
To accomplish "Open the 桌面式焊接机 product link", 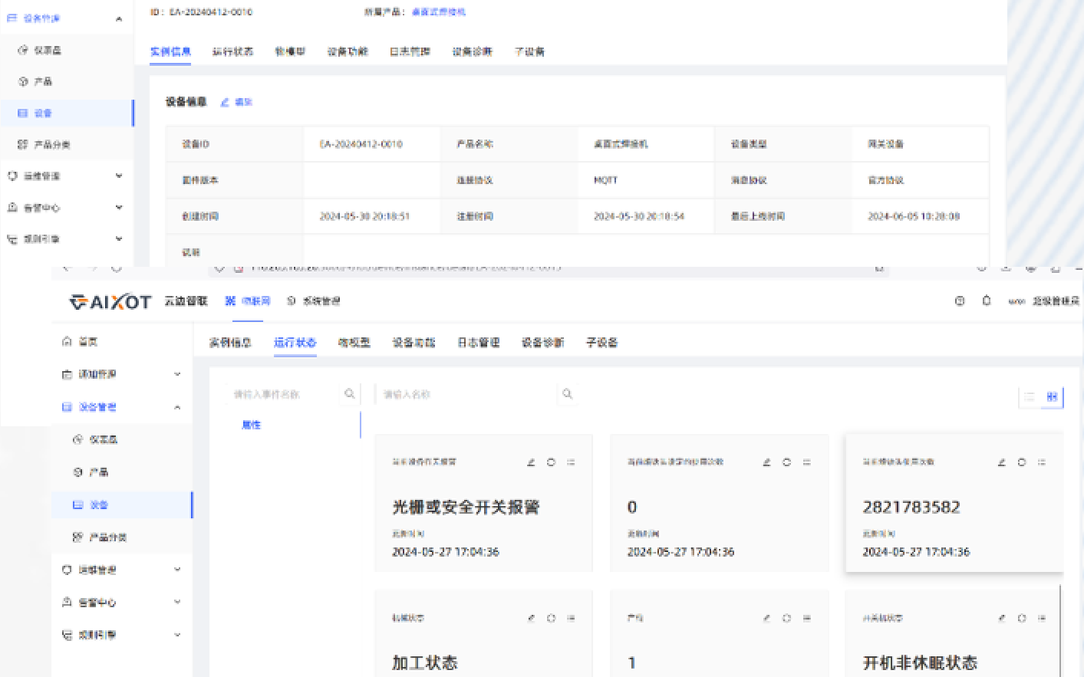I will point(438,12).
